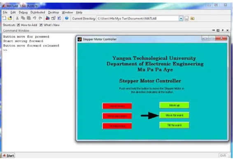Open the Help menu
The width and height of the screenshot is (233, 159).
pos(79,12)
